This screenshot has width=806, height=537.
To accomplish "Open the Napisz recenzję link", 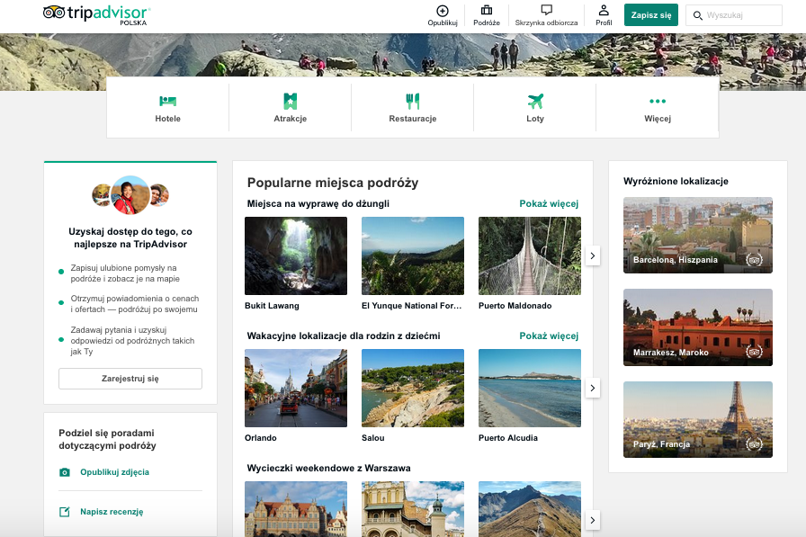I will (111, 512).
